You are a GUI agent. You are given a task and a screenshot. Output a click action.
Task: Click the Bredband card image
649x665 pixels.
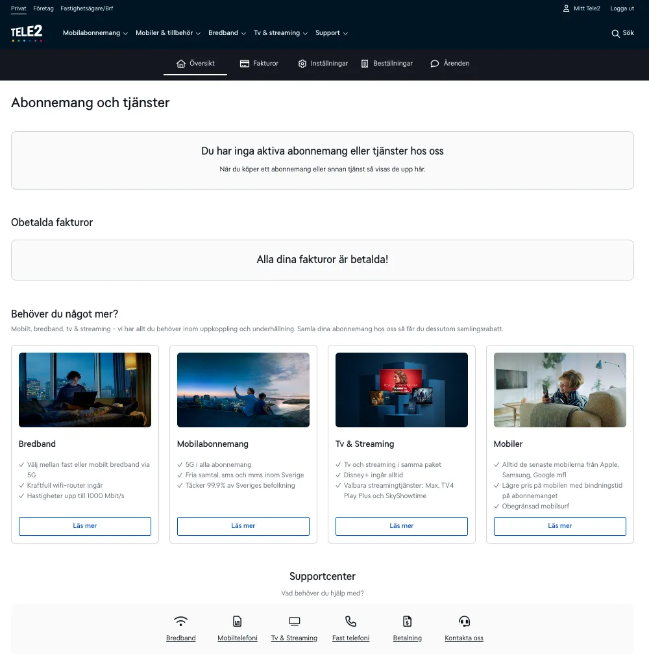click(85, 390)
